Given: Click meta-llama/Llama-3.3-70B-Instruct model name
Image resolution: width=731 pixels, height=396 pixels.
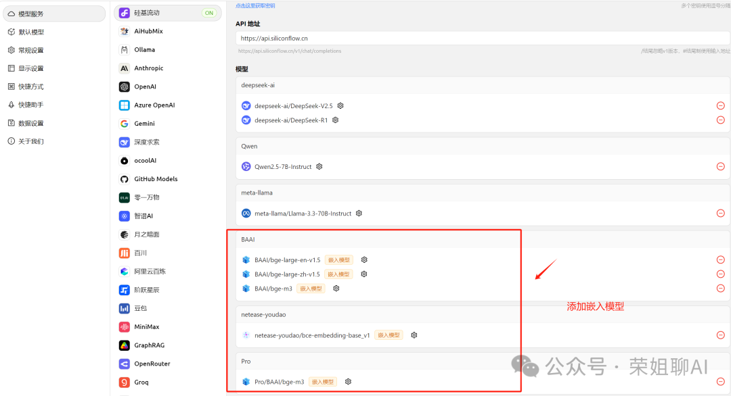Looking at the screenshot, I should click(303, 213).
